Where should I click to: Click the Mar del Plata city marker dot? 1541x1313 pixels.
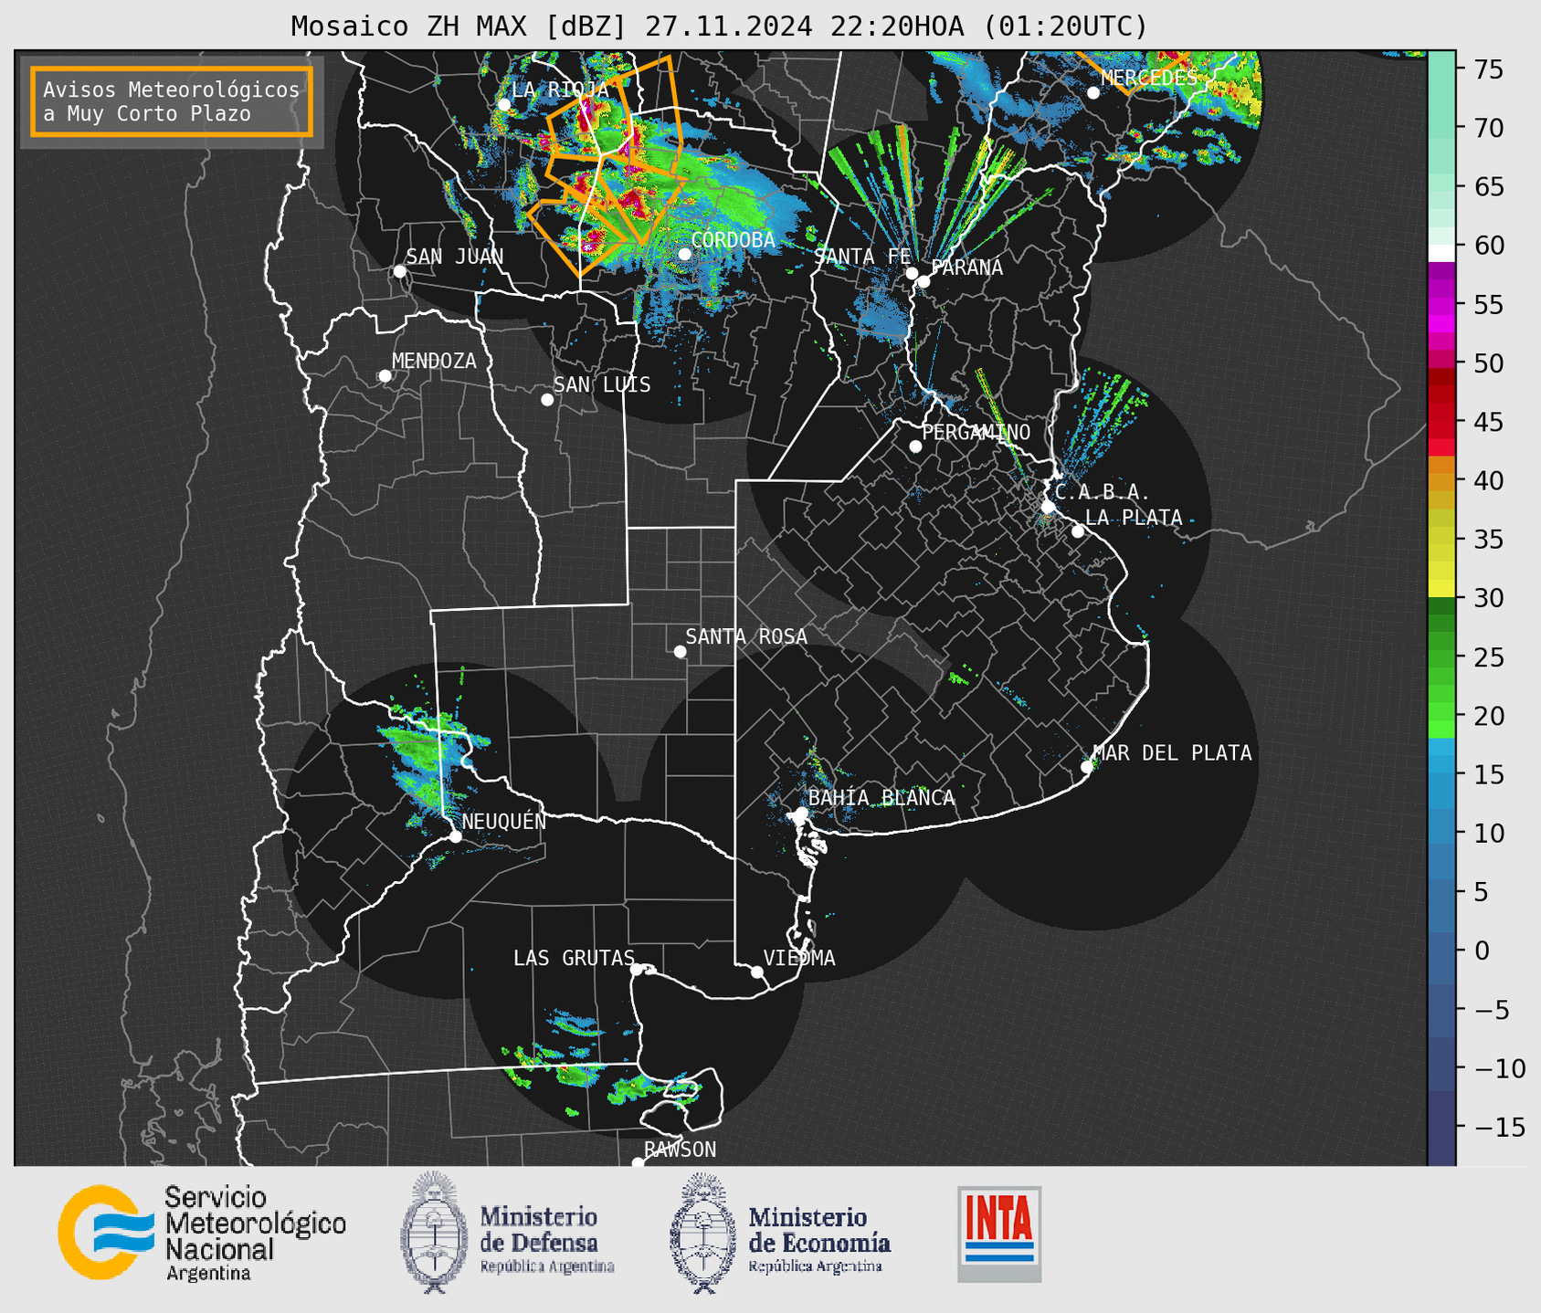(1087, 767)
